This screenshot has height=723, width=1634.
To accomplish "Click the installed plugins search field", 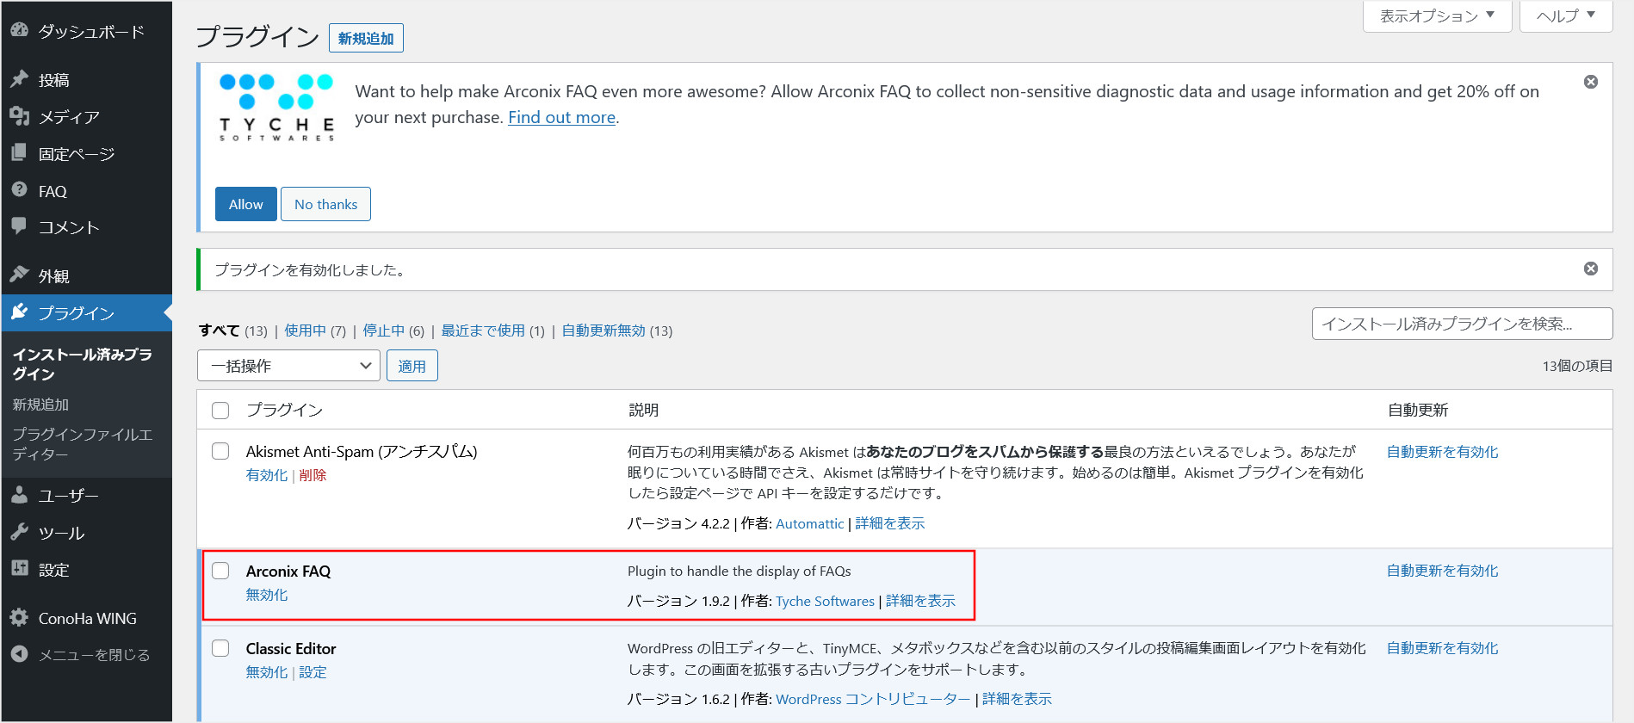I will [1462, 324].
